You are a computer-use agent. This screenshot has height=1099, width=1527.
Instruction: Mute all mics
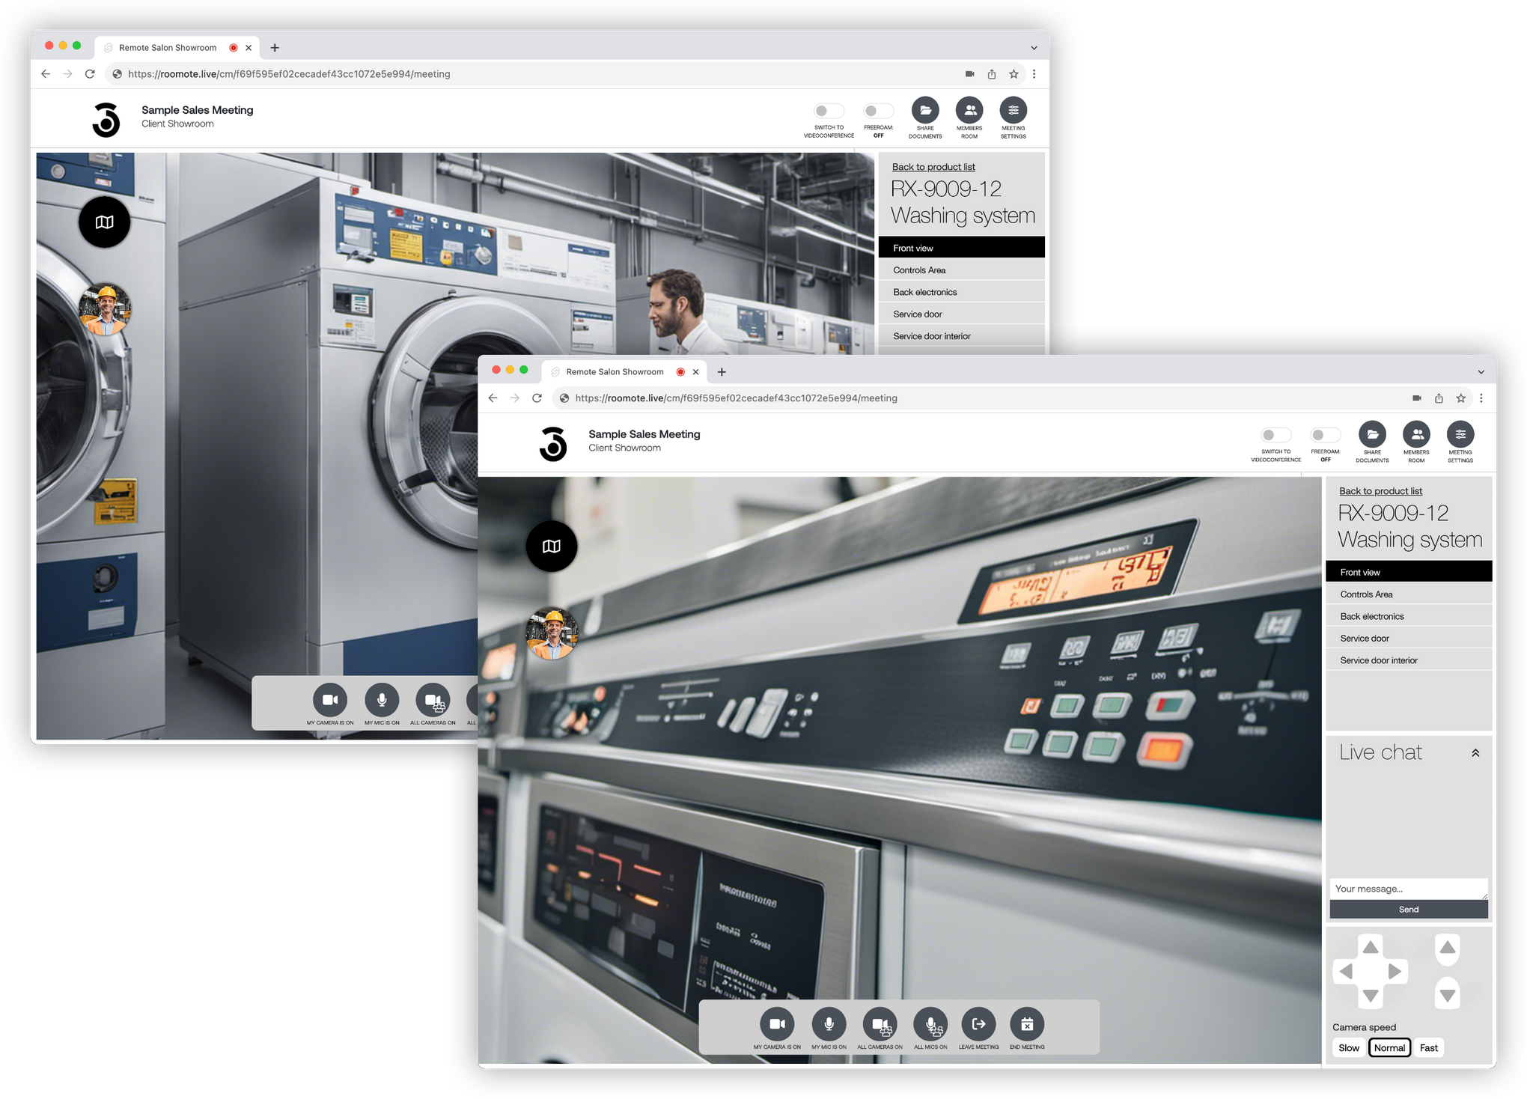930,1025
